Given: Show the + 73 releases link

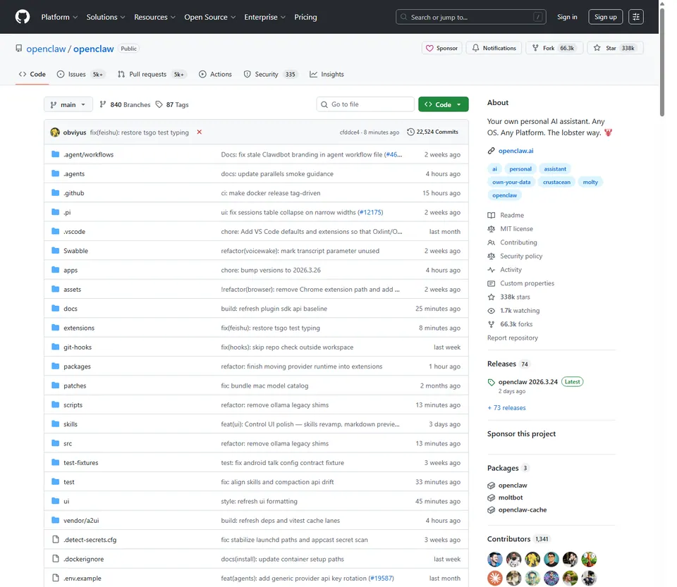Looking at the screenshot, I should point(506,407).
